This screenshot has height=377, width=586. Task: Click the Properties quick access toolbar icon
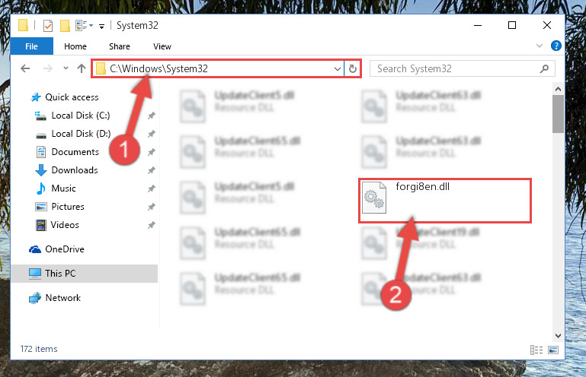pyautogui.click(x=48, y=26)
